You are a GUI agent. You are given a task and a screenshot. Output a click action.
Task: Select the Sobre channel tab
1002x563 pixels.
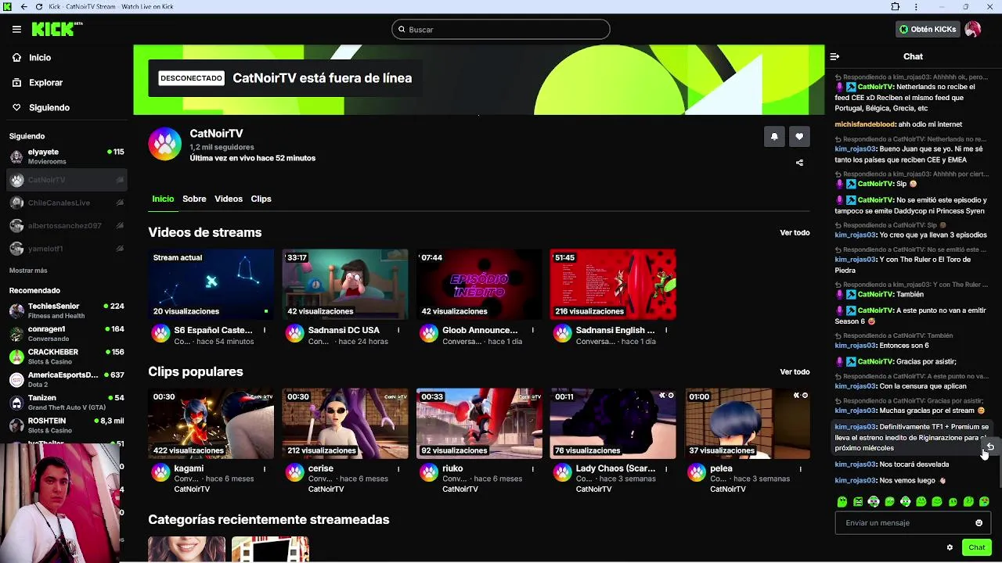click(194, 199)
